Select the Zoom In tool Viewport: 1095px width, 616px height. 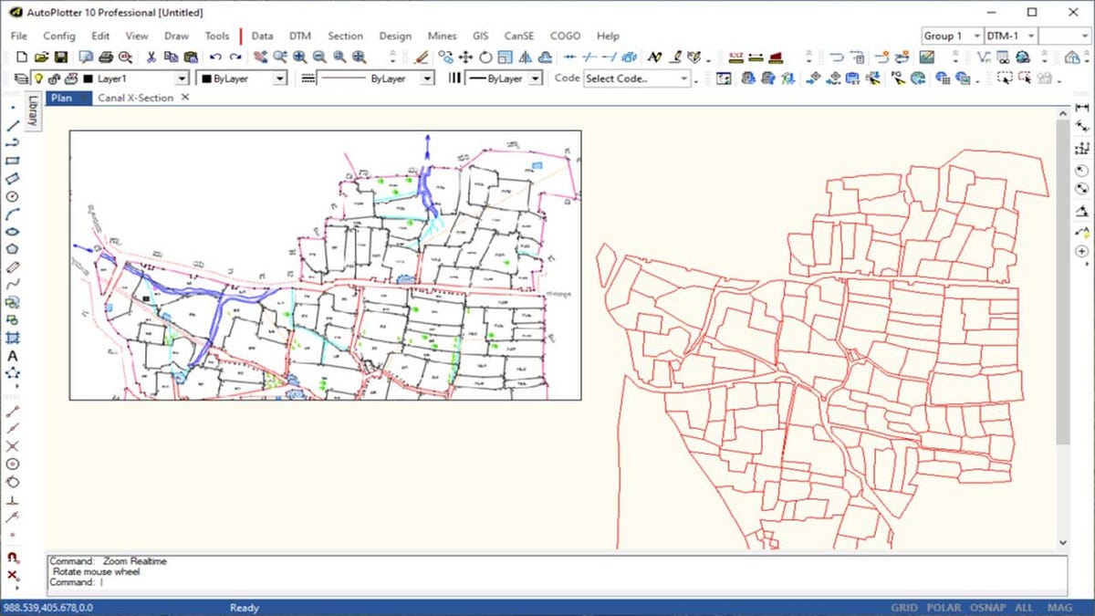(x=299, y=57)
